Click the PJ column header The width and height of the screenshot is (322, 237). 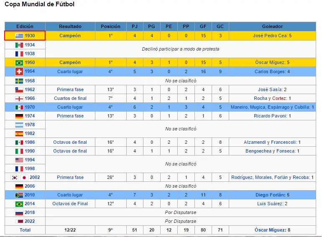pos(135,26)
